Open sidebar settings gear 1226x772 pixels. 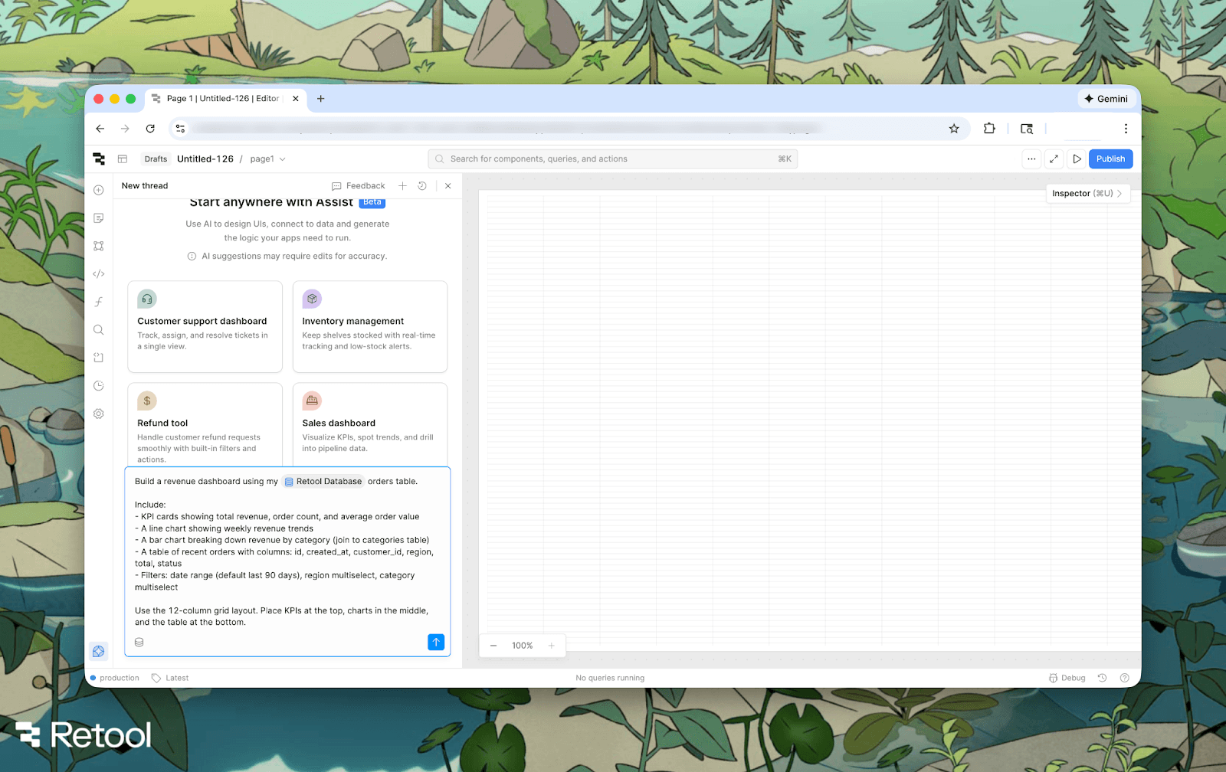[98, 414]
